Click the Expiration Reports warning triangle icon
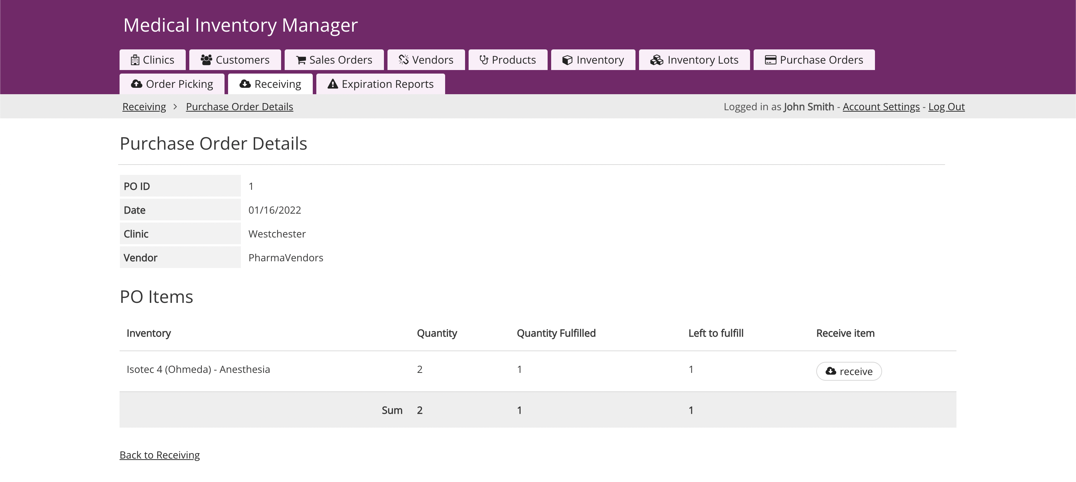 coord(332,84)
